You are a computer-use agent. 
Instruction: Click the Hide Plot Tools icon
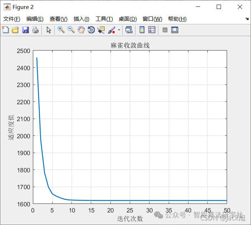point(165,30)
